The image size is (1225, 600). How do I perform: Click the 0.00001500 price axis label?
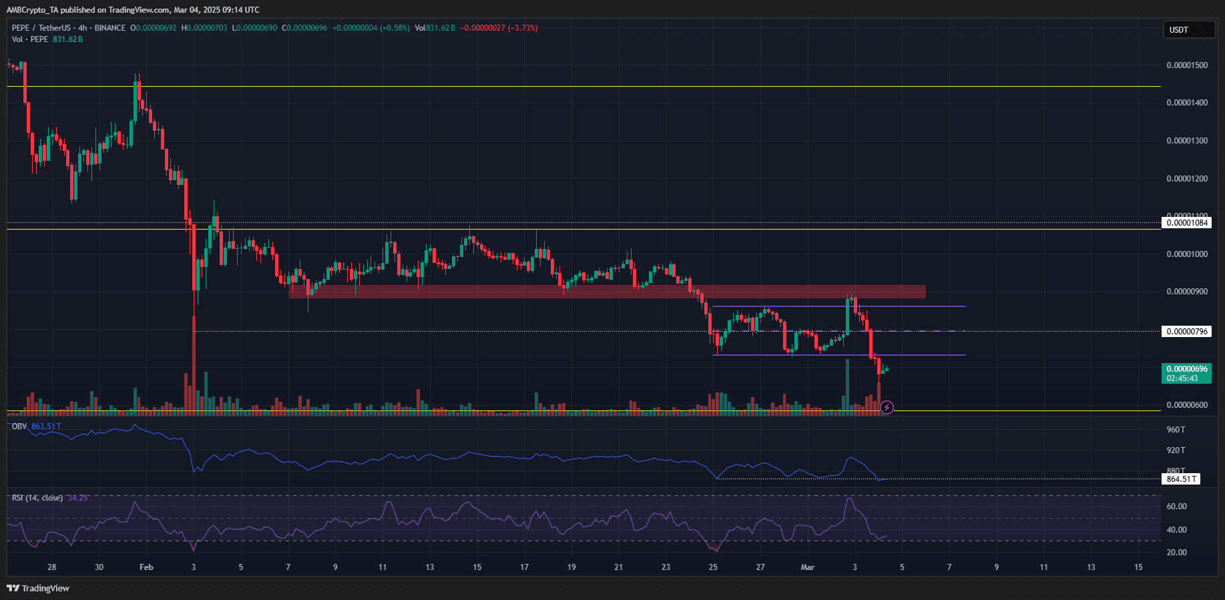(x=1187, y=65)
